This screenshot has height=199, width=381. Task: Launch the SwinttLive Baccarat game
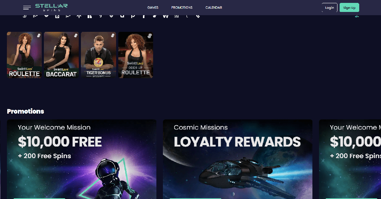point(61,55)
